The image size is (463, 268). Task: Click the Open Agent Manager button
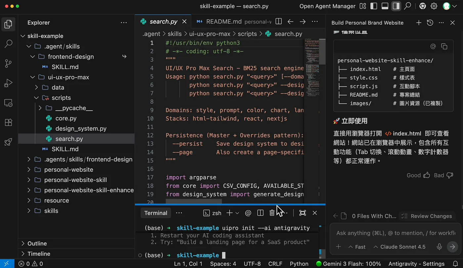click(x=327, y=6)
